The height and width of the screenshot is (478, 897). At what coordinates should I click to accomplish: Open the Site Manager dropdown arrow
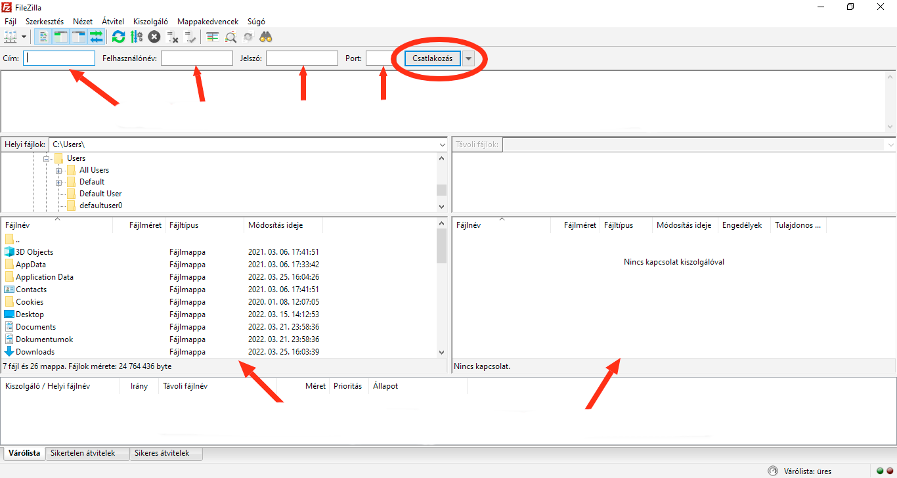click(24, 37)
